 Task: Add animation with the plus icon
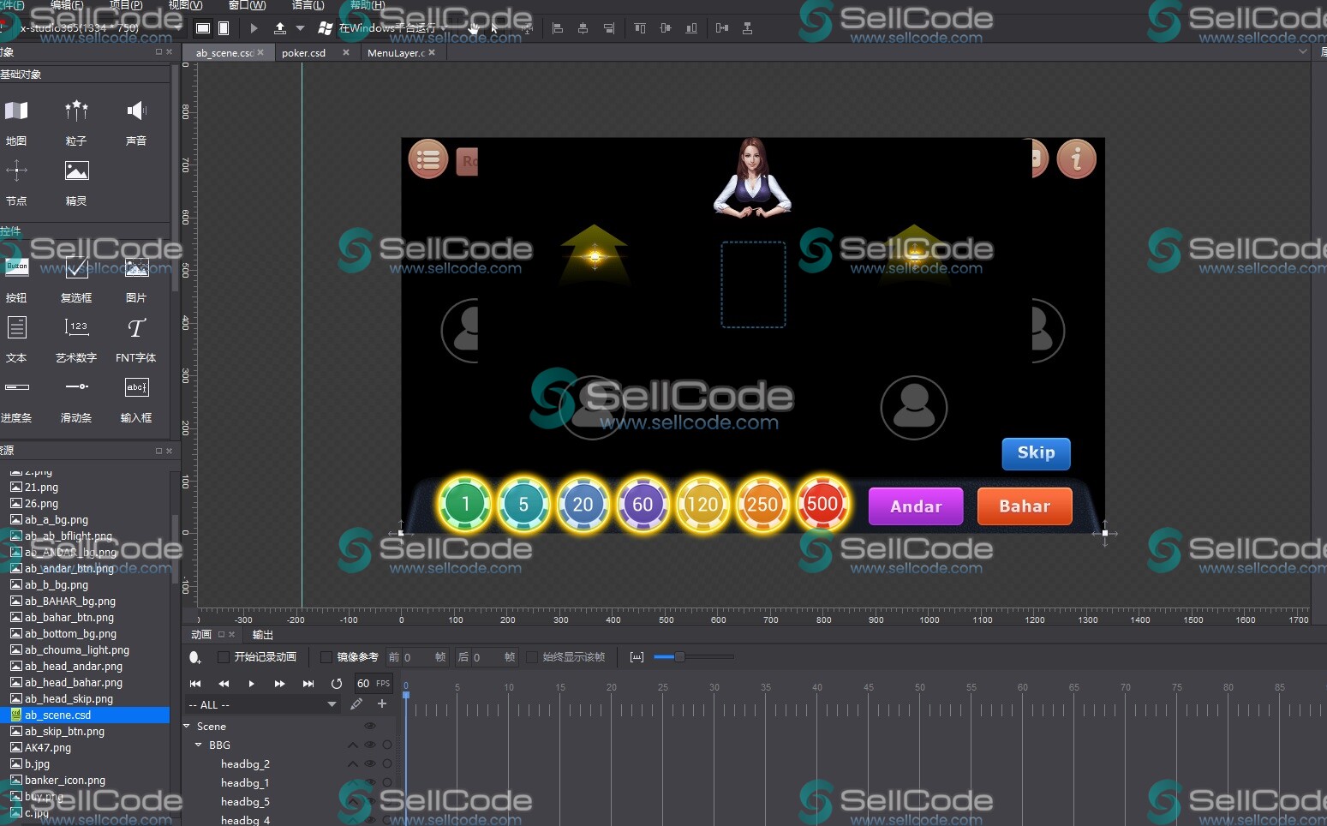tap(382, 704)
